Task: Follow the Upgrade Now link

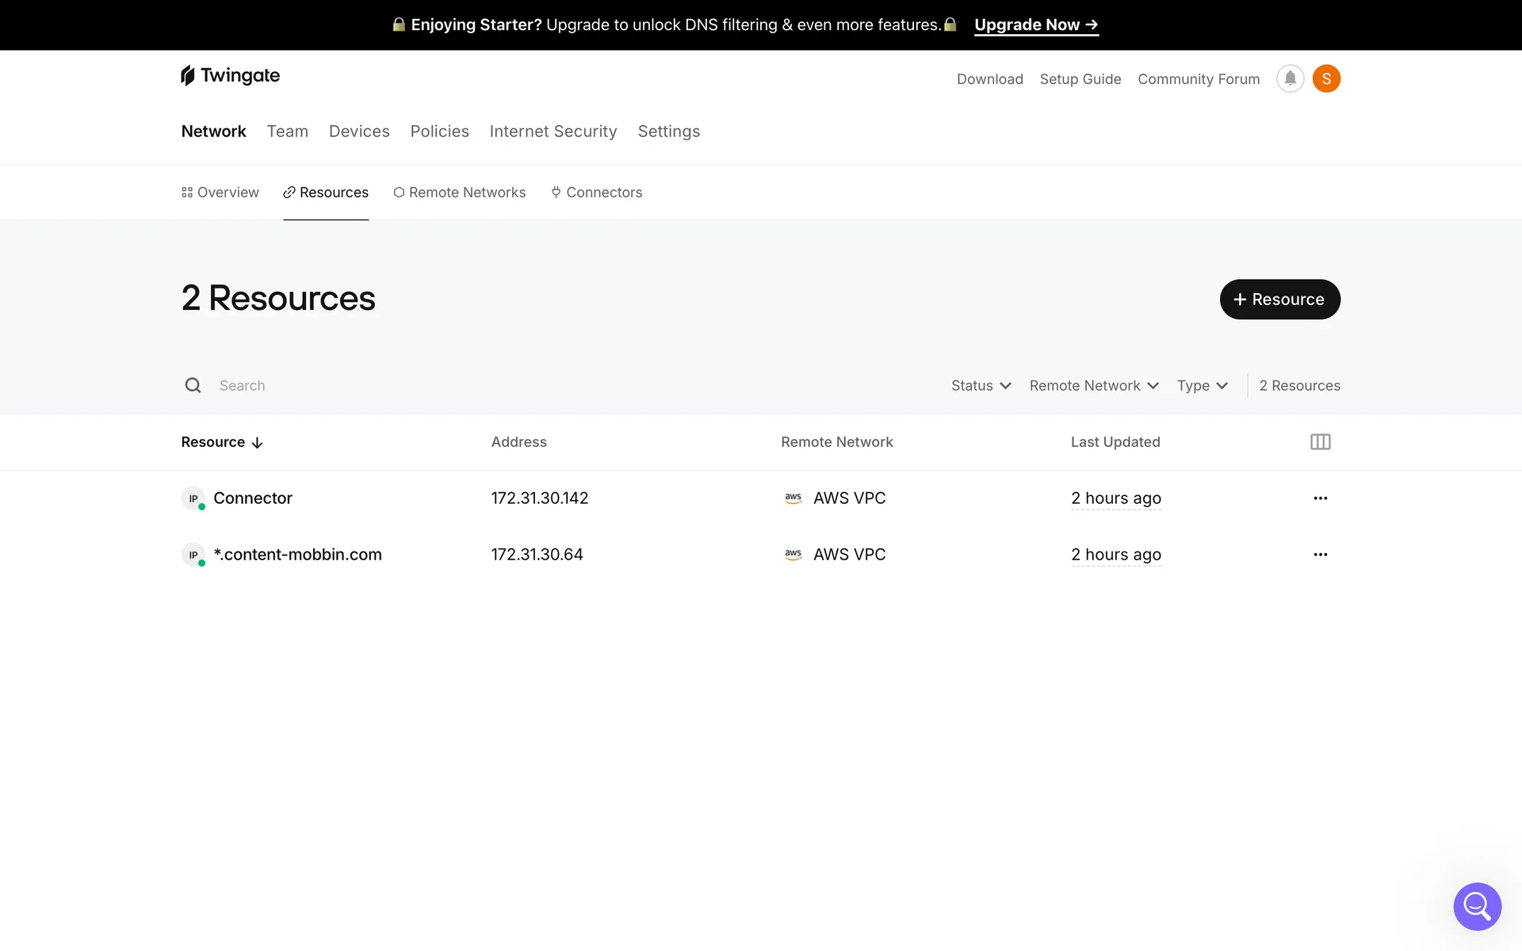Action: point(1035,25)
